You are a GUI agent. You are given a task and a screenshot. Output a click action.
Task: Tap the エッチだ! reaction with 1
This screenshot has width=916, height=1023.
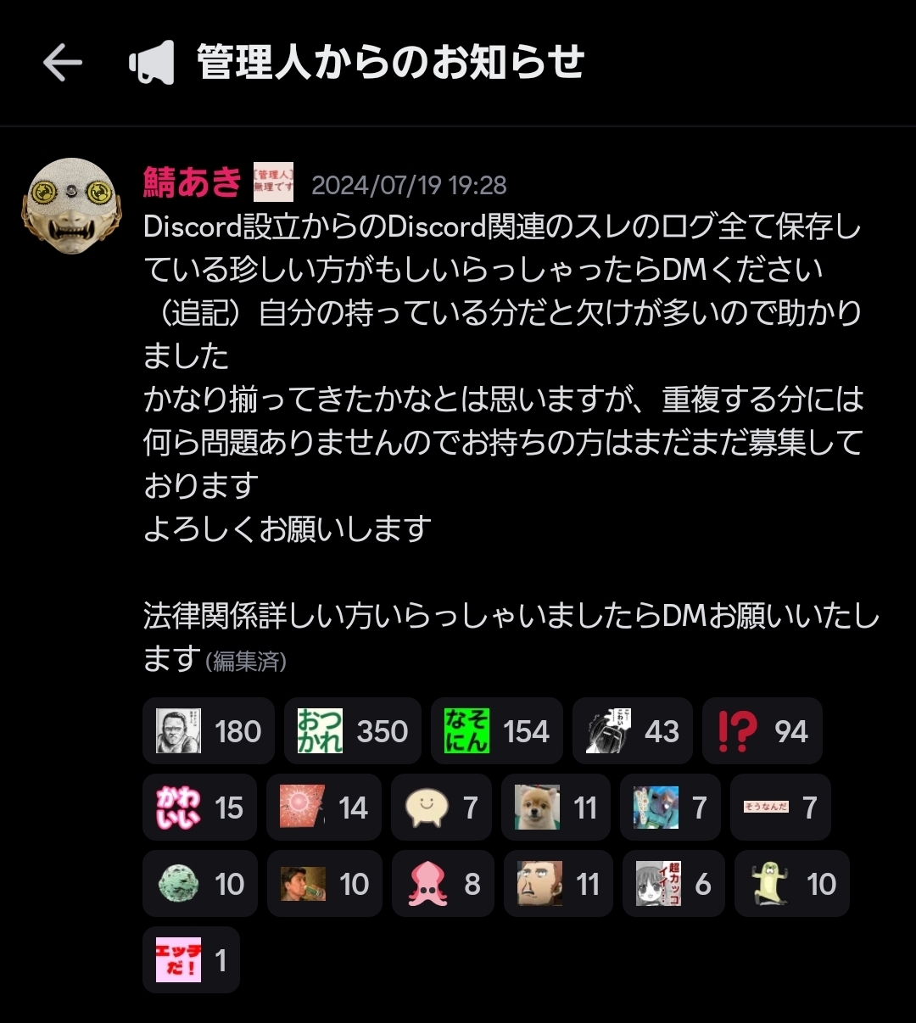tap(191, 960)
